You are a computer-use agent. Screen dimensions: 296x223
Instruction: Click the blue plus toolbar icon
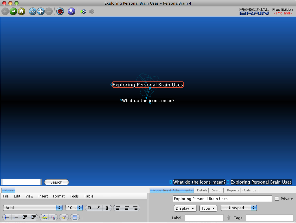[x=41, y=12]
